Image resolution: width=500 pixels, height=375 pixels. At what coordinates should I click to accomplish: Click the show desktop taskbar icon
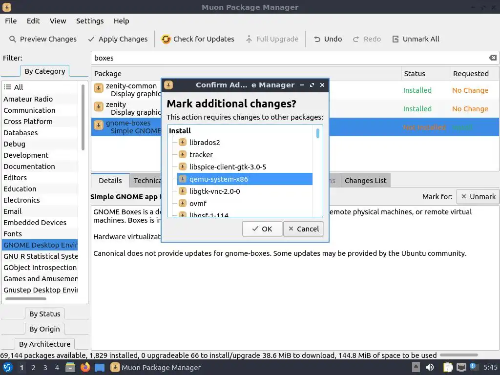click(x=100, y=367)
